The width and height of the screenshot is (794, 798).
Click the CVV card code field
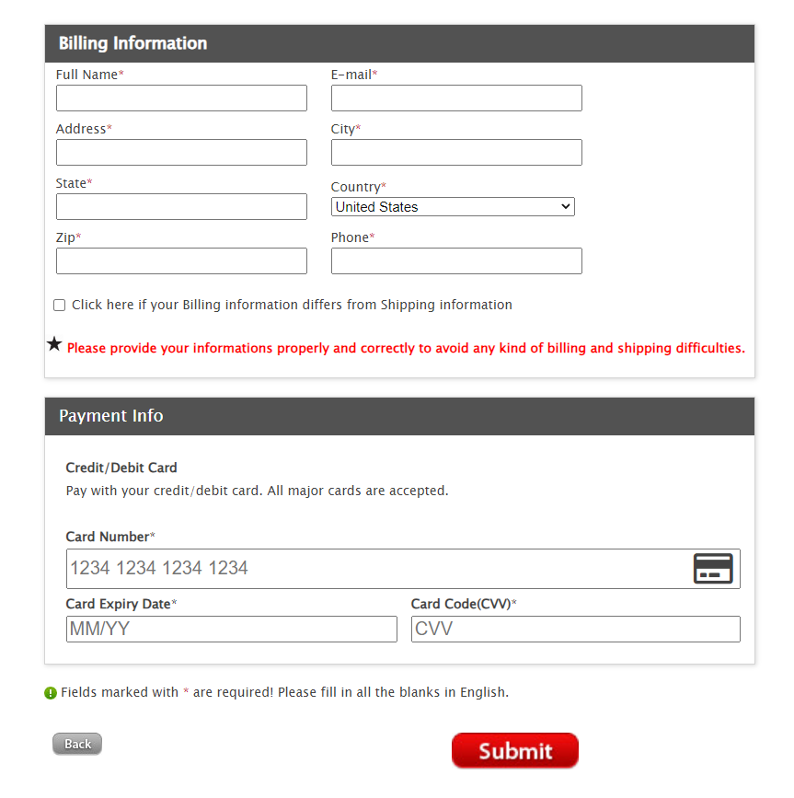[x=575, y=630]
